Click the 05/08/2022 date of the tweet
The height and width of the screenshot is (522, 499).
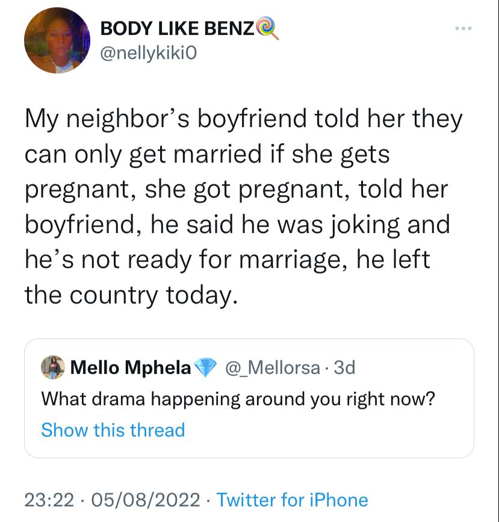[x=145, y=500]
